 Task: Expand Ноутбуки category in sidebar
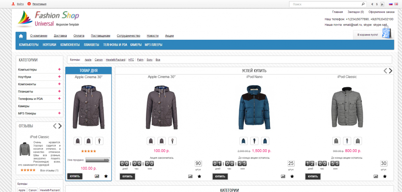pyautogui.click(x=59, y=77)
